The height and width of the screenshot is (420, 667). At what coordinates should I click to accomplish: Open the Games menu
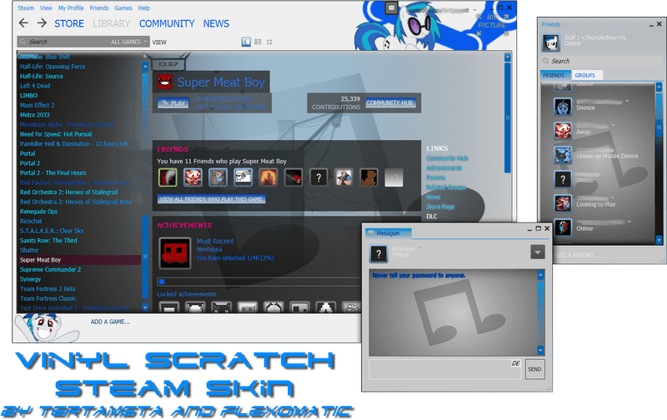click(123, 8)
